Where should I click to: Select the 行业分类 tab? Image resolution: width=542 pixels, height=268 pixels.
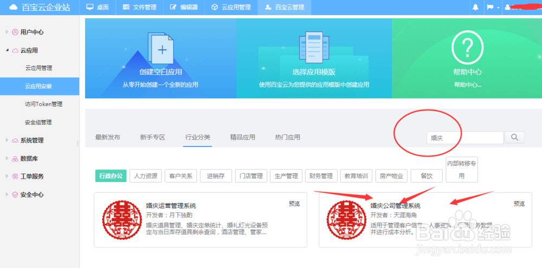click(x=198, y=137)
